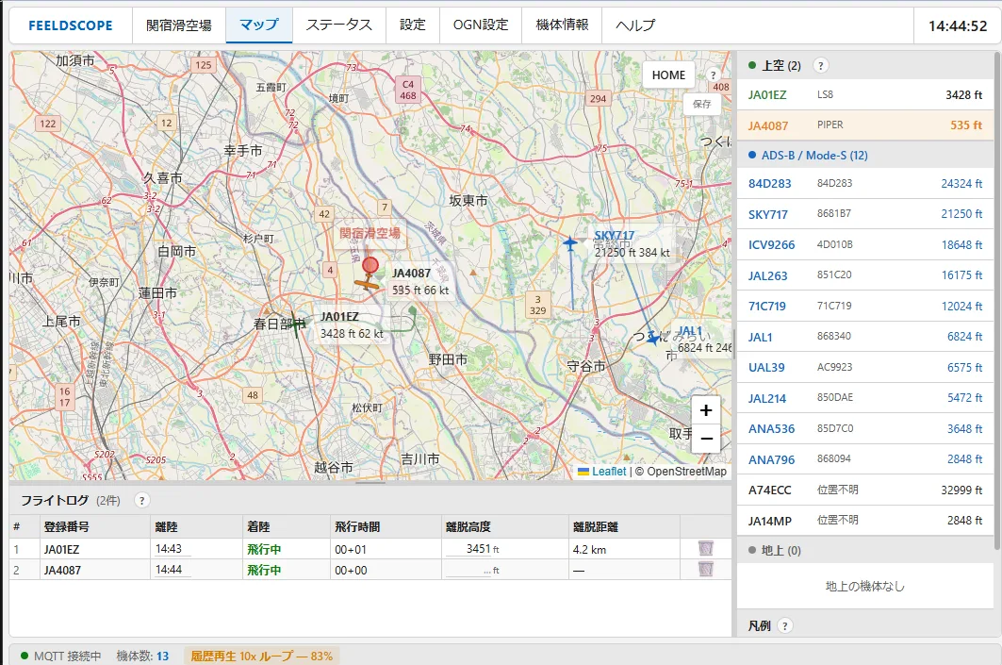Viewport: 1002px width, 665px height.
Task: Open the 設定 tab
Action: 413,25
